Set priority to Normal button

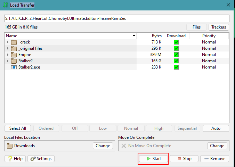(x=131, y=128)
